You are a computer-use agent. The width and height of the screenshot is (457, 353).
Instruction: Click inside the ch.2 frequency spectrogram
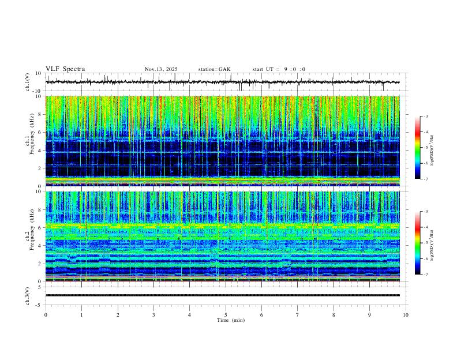point(223,236)
